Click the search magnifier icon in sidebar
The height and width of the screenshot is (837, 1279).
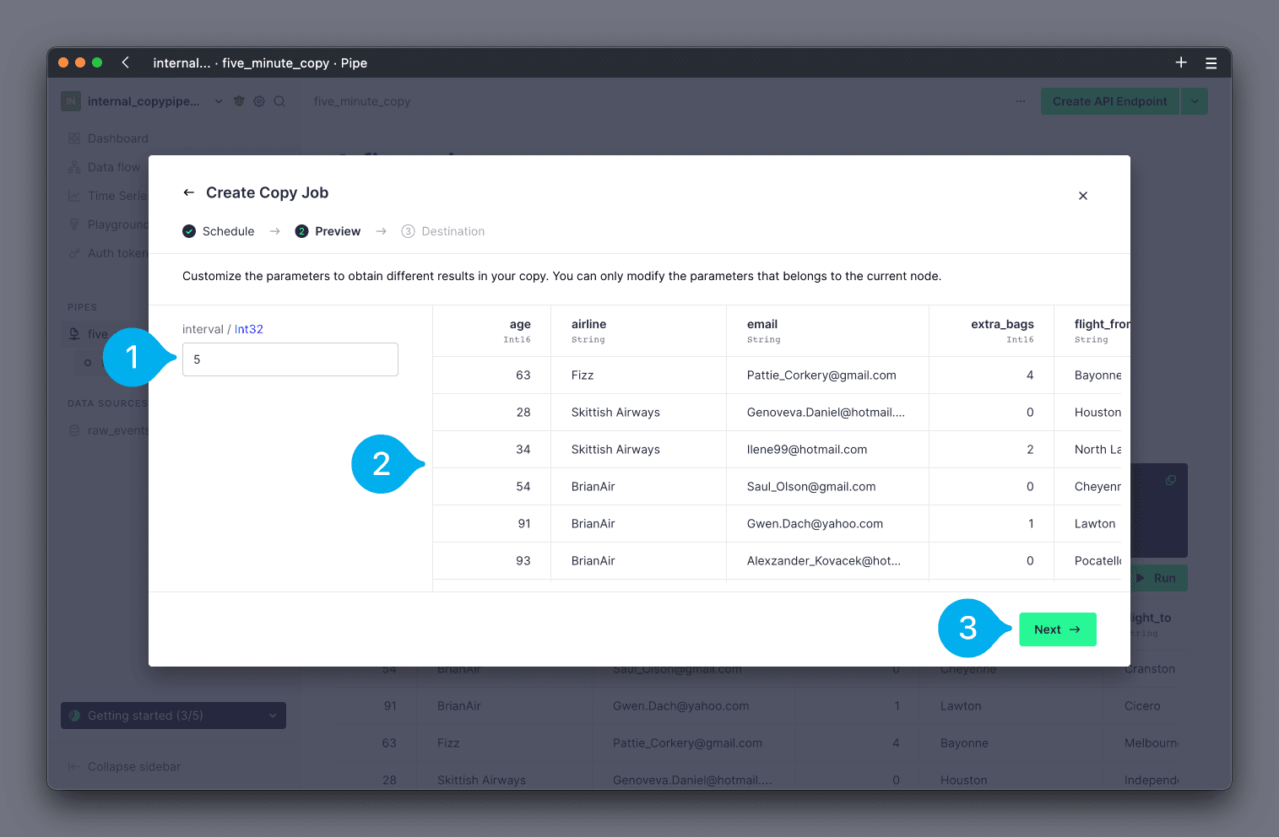click(x=279, y=101)
